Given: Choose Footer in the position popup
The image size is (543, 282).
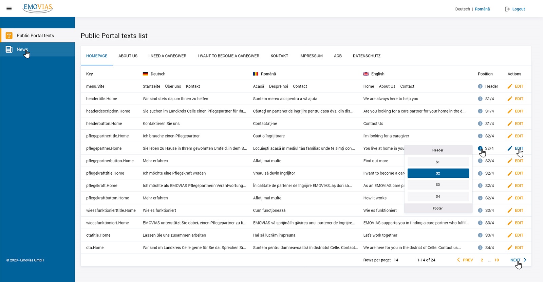Looking at the screenshot, I should coord(438,208).
